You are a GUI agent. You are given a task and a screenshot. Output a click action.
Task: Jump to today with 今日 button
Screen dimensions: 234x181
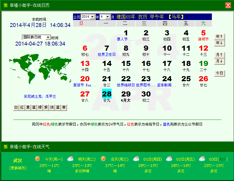[219, 73]
